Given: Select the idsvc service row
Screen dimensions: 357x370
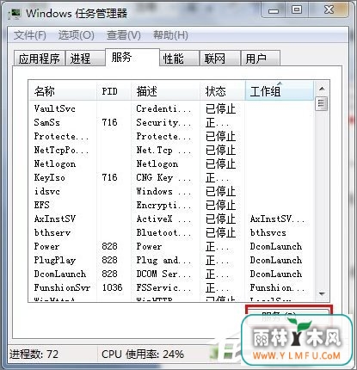Looking at the screenshot, I should (171, 191).
